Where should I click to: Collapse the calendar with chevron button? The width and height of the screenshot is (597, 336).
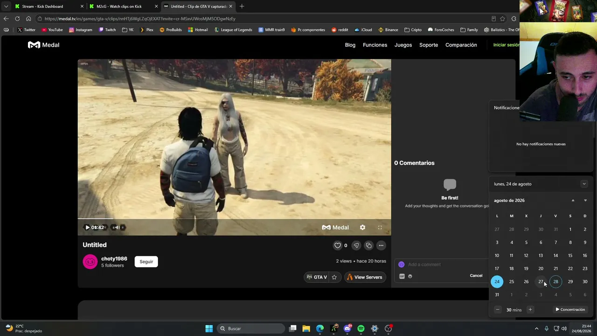coord(584,184)
